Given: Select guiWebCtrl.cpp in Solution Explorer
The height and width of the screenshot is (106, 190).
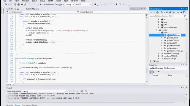Looking at the screenshot, I should [173, 41].
